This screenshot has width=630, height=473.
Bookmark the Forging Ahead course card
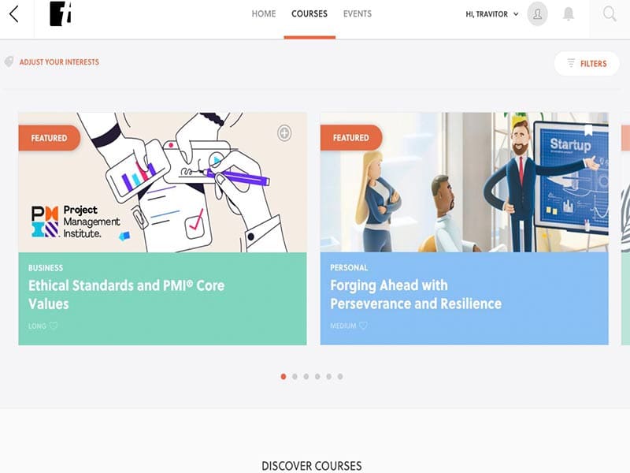(588, 130)
